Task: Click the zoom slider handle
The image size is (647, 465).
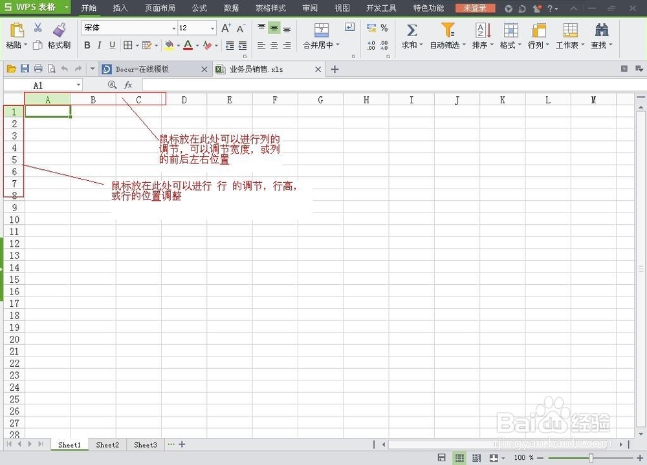Action: (591, 458)
